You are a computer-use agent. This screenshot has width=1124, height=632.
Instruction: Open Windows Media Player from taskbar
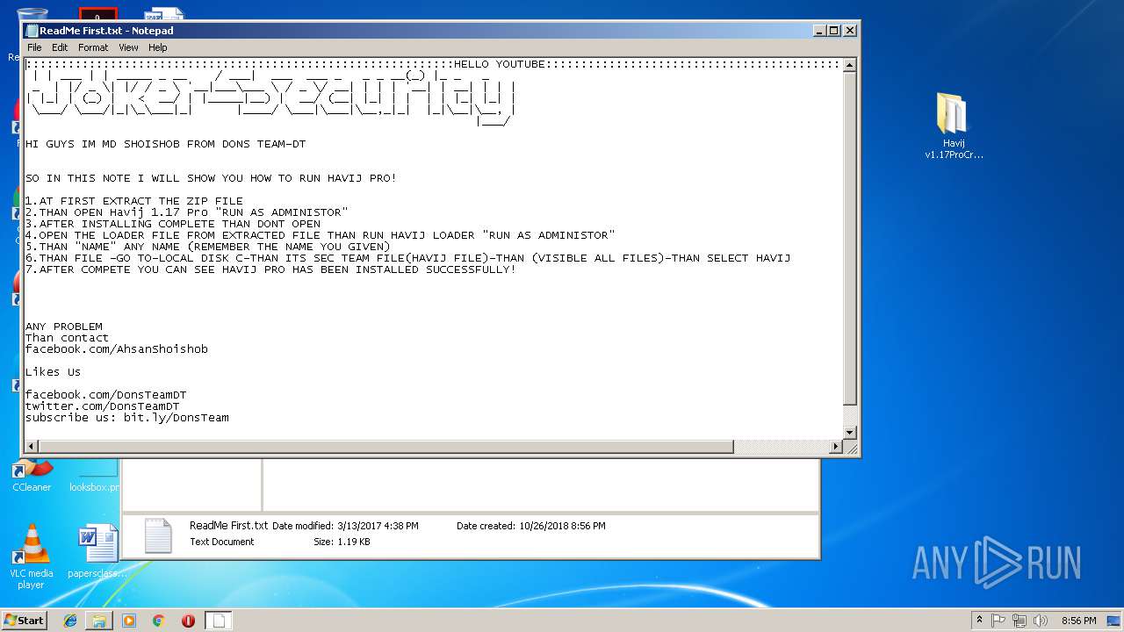pyautogui.click(x=129, y=621)
